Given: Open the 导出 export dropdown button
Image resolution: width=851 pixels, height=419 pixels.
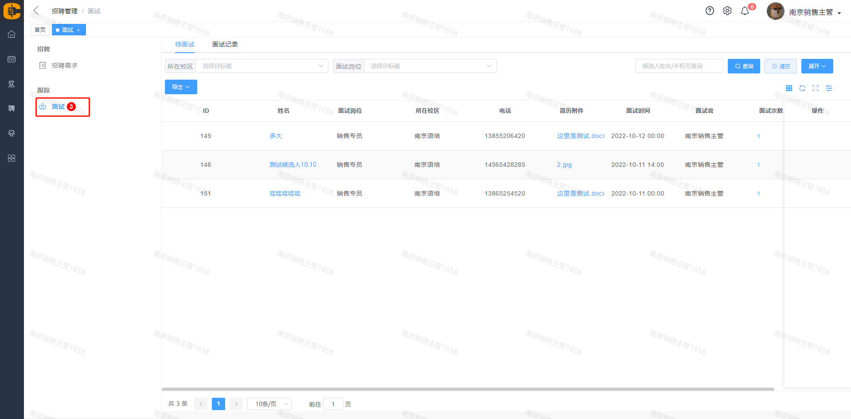Looking at the screenshot, I should click(x=181, y=87).
